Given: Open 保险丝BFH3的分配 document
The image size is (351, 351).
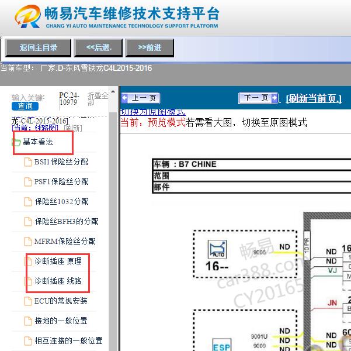Looking at the screenshot, I should pos(67,221).
